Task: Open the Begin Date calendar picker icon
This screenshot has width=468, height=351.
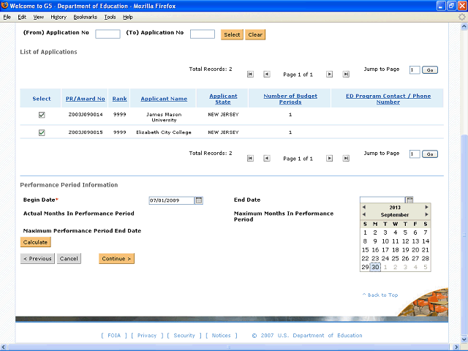Action: (198, 200)
